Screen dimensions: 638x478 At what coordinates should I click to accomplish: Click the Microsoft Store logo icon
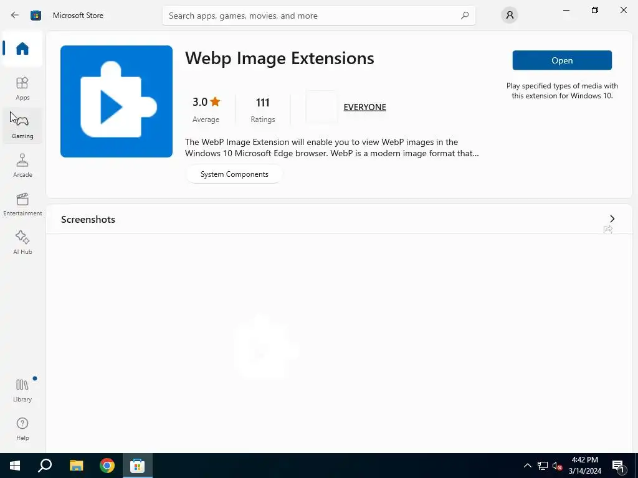36,16
